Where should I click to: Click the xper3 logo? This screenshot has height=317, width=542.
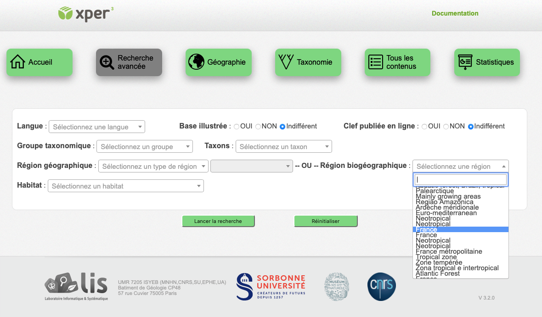tap(86, 14)
